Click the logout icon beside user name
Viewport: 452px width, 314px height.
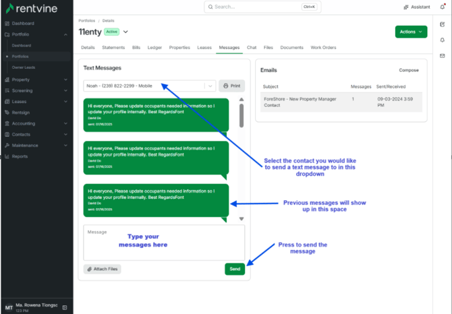click(x=65, y=307)
